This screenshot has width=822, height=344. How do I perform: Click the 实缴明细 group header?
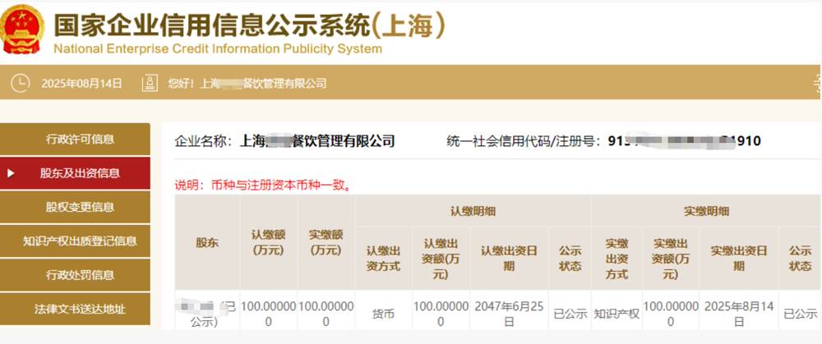pos(706,211)
